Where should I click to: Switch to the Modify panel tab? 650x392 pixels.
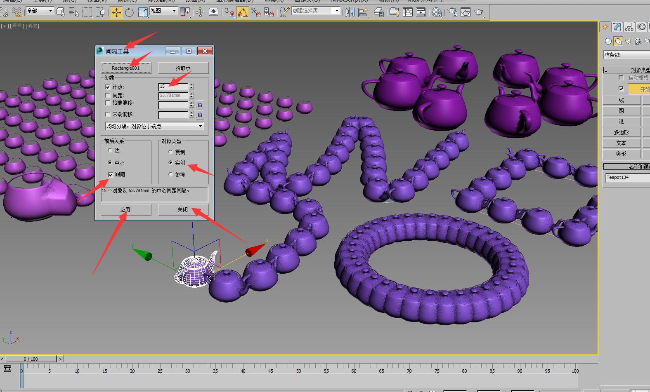[x=617, y=27]
